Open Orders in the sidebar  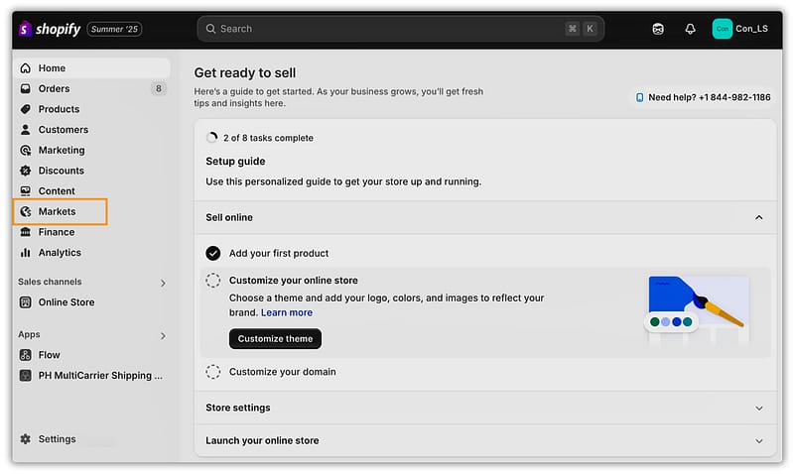point(54,88)
